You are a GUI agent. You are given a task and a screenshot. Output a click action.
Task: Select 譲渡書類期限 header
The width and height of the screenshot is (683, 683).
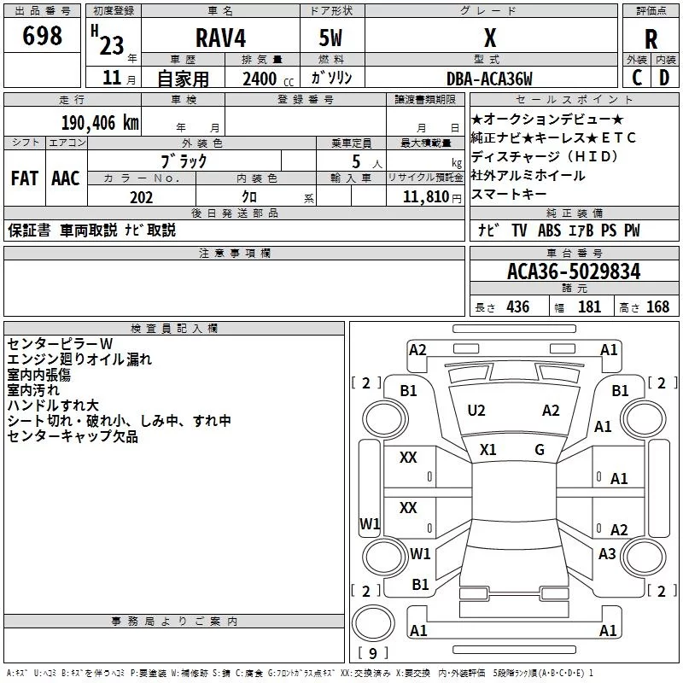(425, 100)
